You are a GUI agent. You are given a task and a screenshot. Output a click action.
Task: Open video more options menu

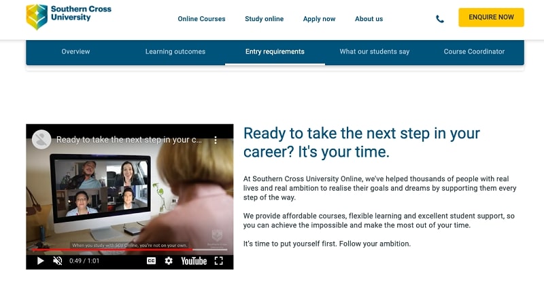click(216, 140)
